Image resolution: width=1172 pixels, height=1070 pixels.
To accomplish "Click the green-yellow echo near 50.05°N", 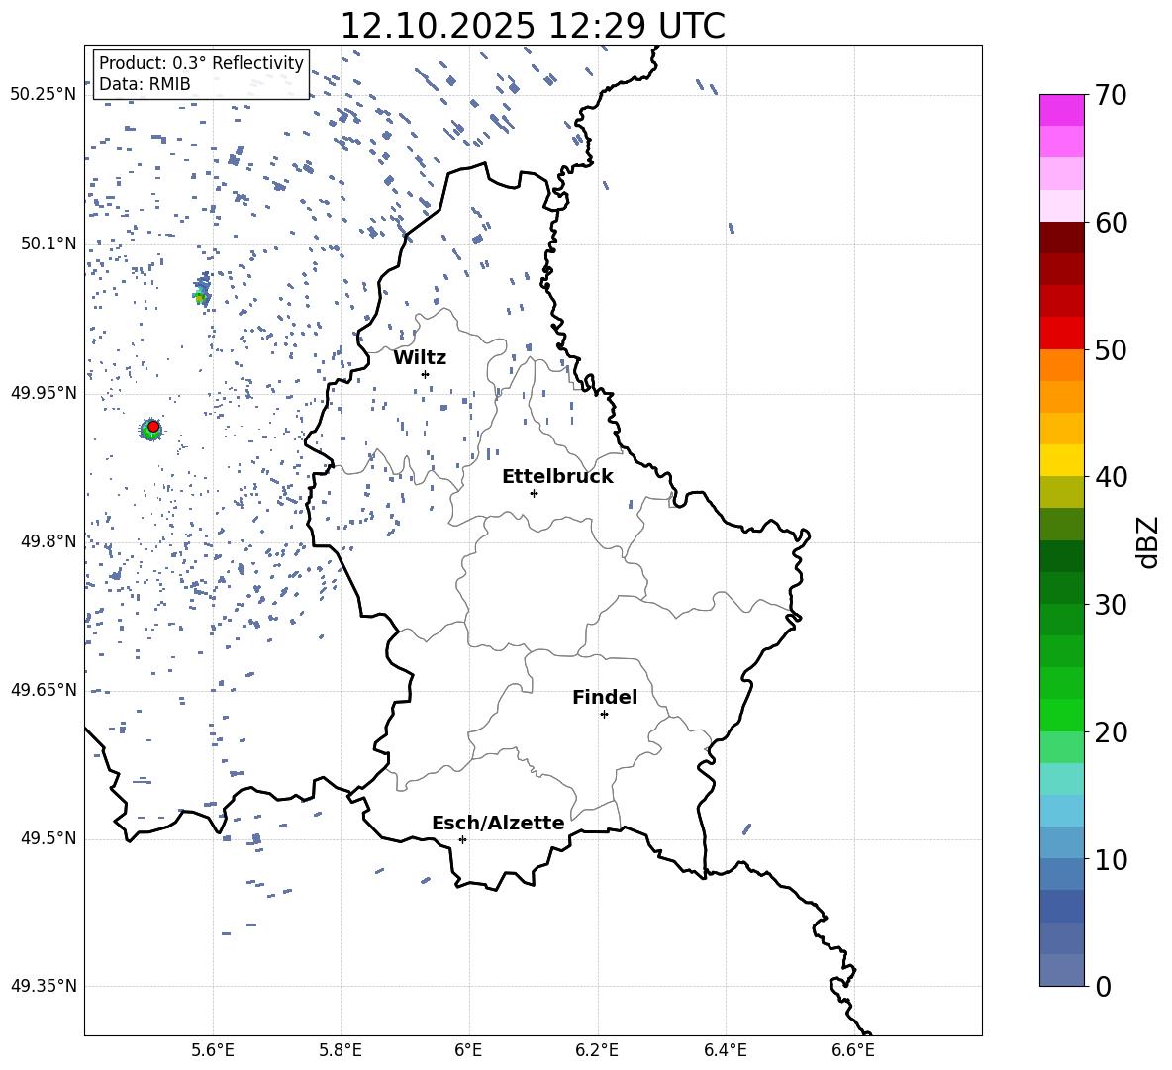I will click(x=200, y=296).
